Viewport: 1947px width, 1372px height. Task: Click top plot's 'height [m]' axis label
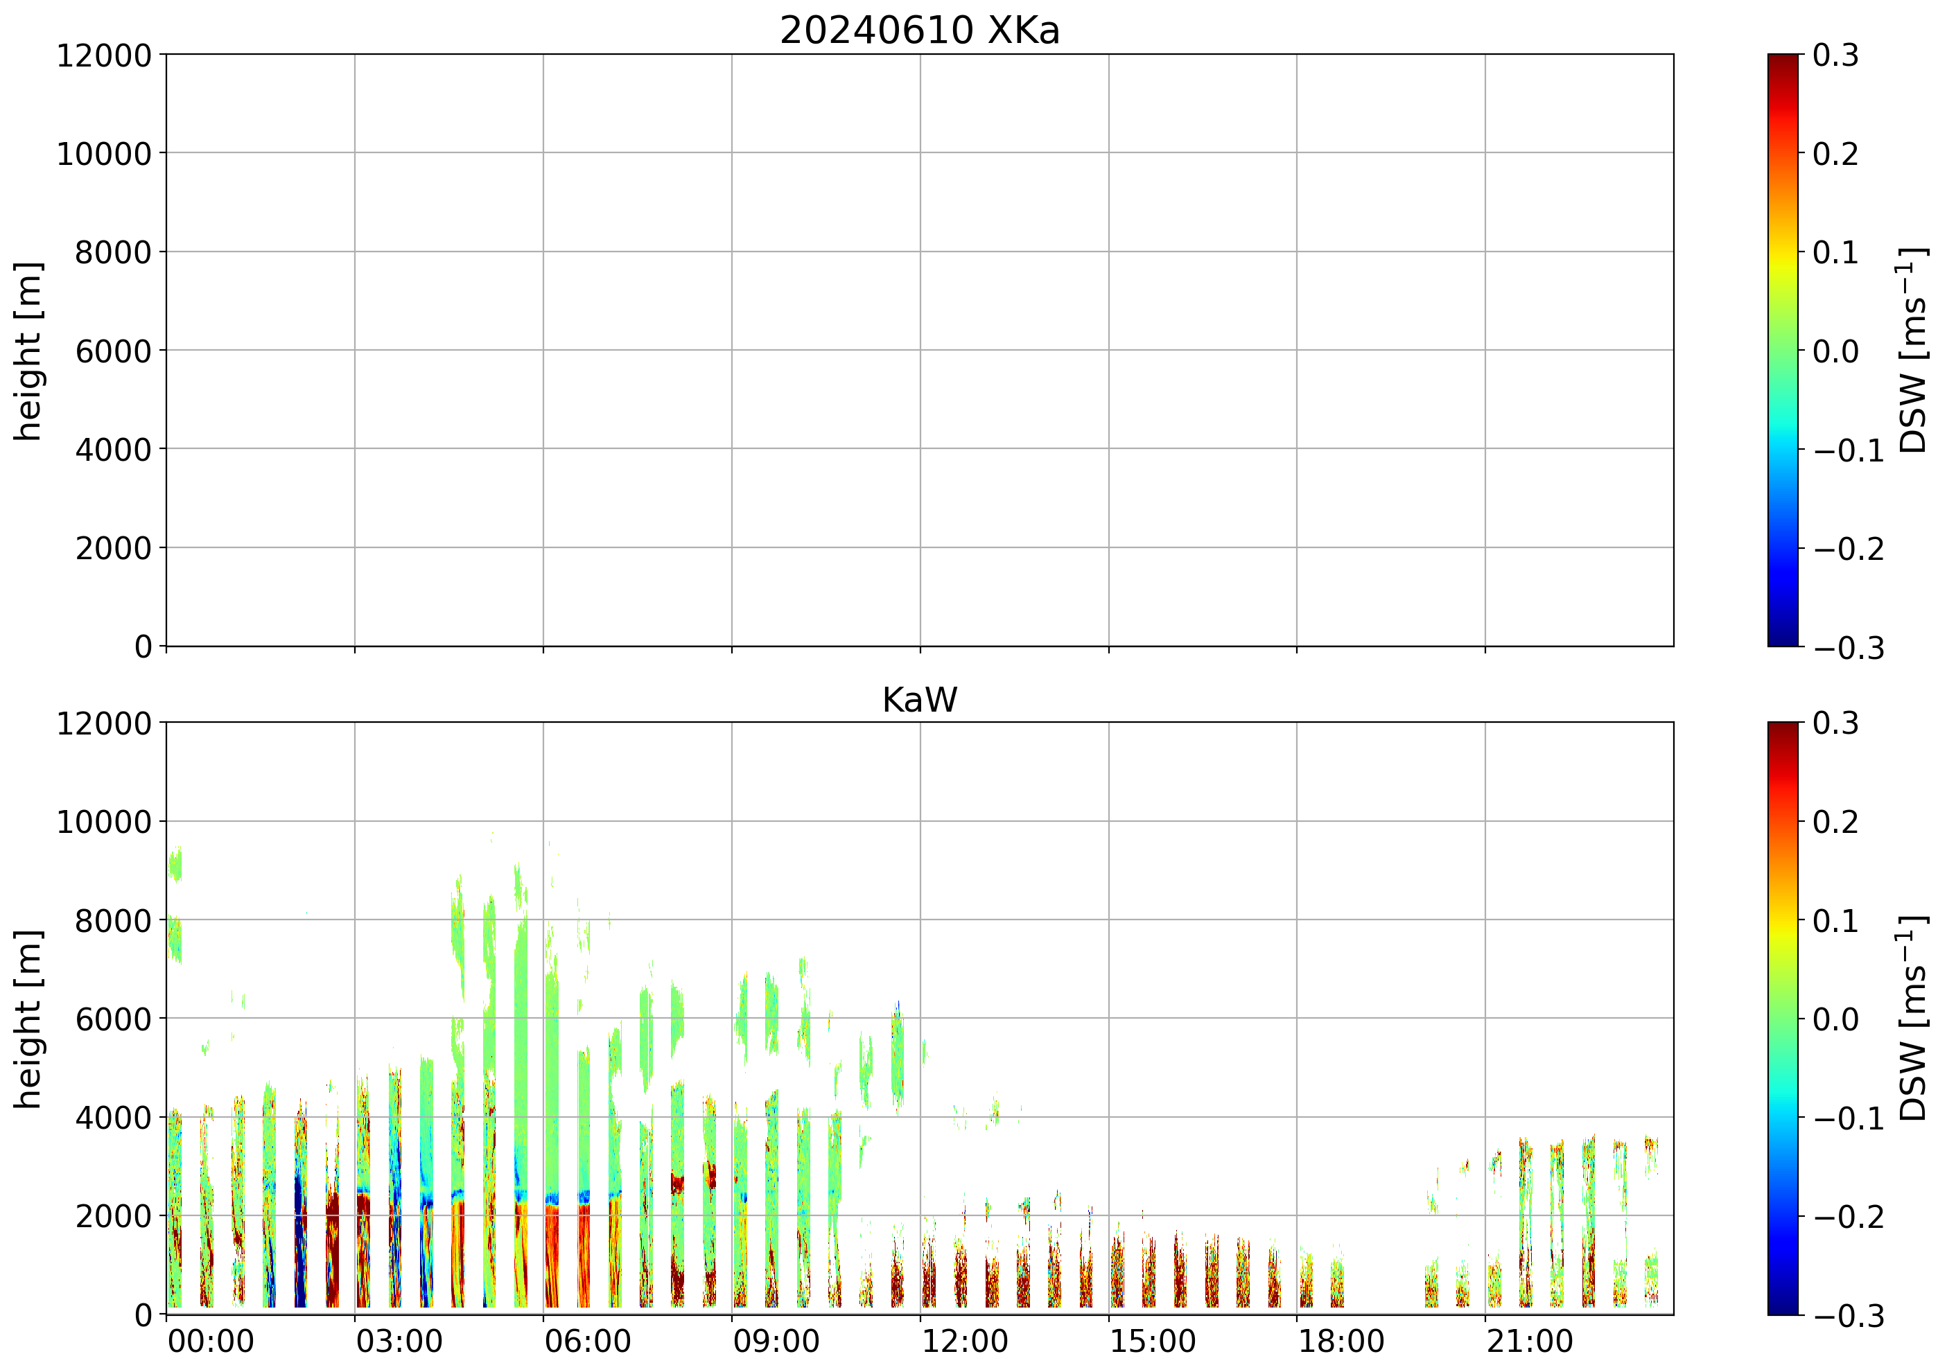pyautogui.click(x=28, y=350)
